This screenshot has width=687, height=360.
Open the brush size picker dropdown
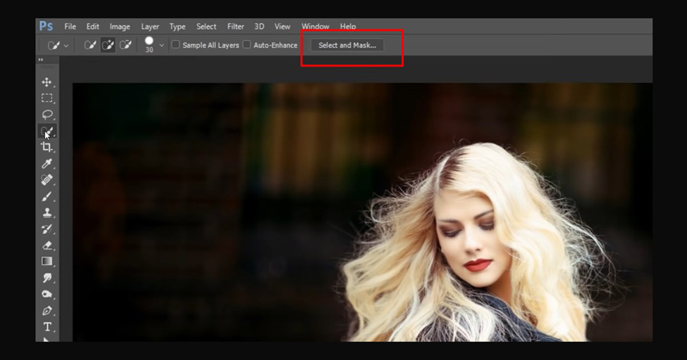(161, 45)
